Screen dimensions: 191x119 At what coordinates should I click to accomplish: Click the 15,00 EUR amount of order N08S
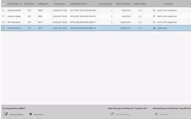click(126, 10)
